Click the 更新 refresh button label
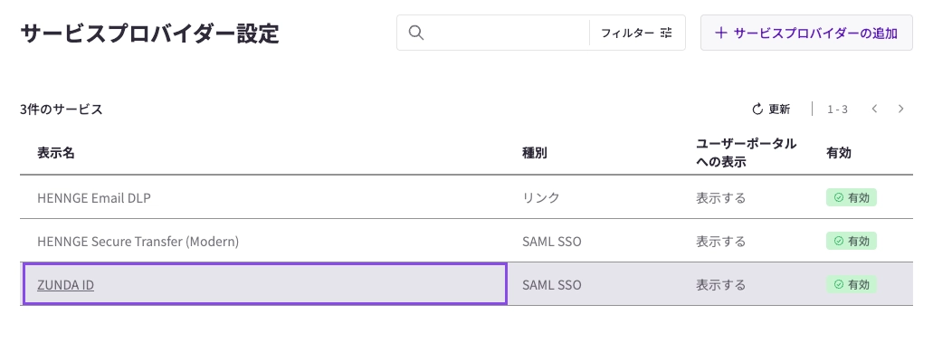933x343 pixels. pos(779,109)
